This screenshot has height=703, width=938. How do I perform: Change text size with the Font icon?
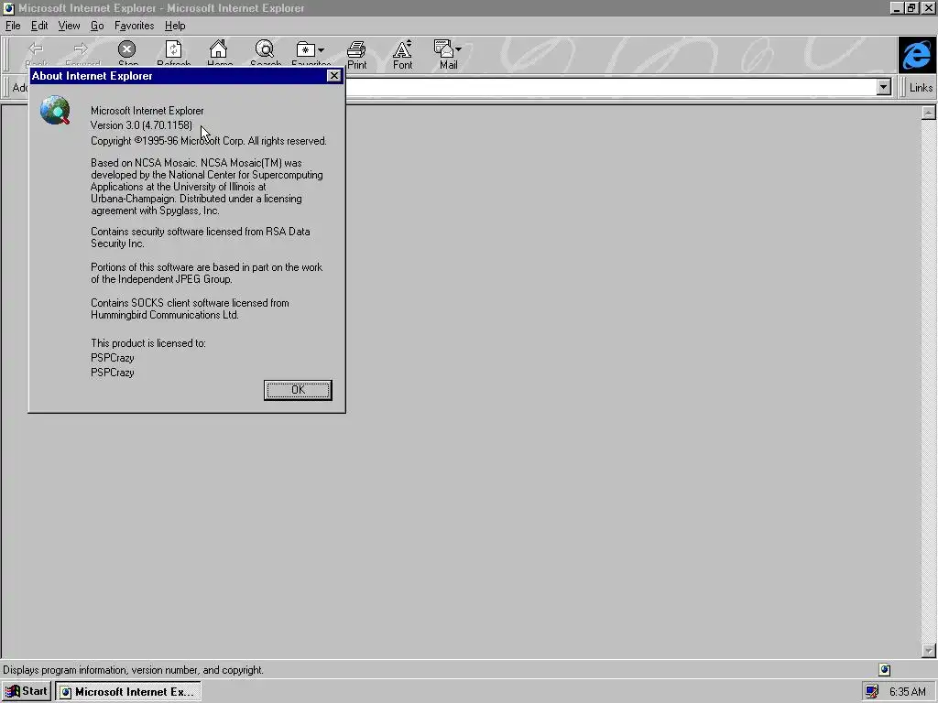[402, 49]
